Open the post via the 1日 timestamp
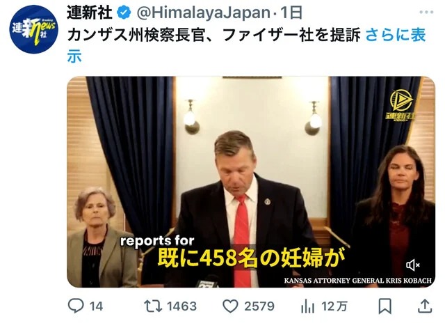 291,13
